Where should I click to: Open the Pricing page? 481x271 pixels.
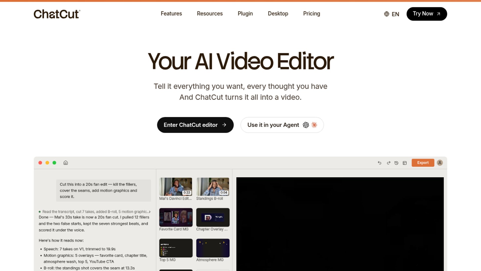(x=312, y=14)
